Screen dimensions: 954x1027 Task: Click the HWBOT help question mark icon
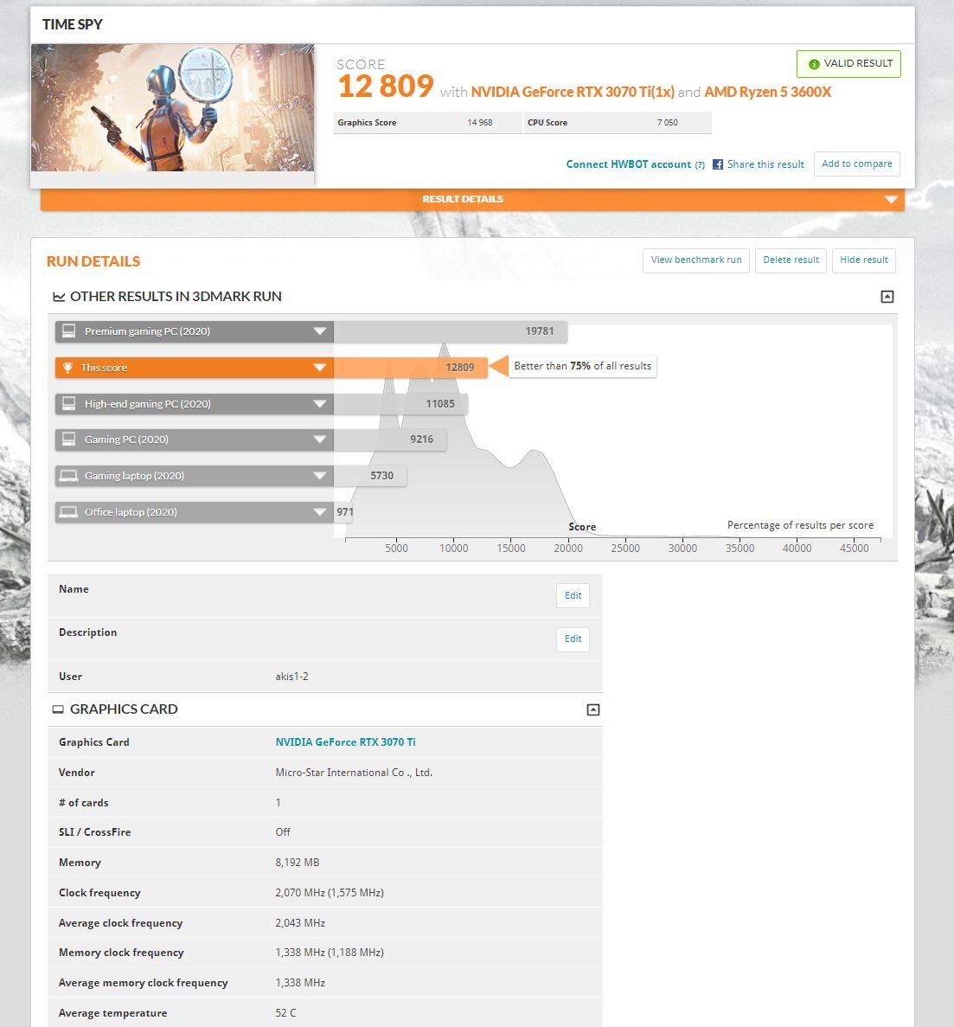(700, 165)
